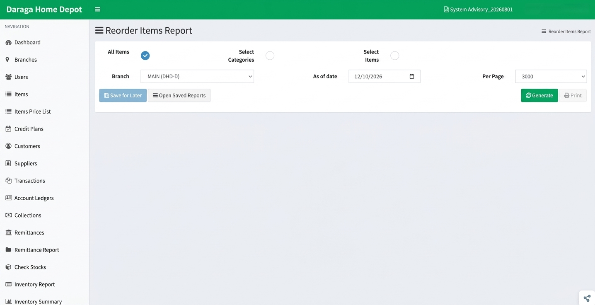This screenshot has width=595, height=305.
Task: Open the calendar picker in date field
Action: coord(412,76)
